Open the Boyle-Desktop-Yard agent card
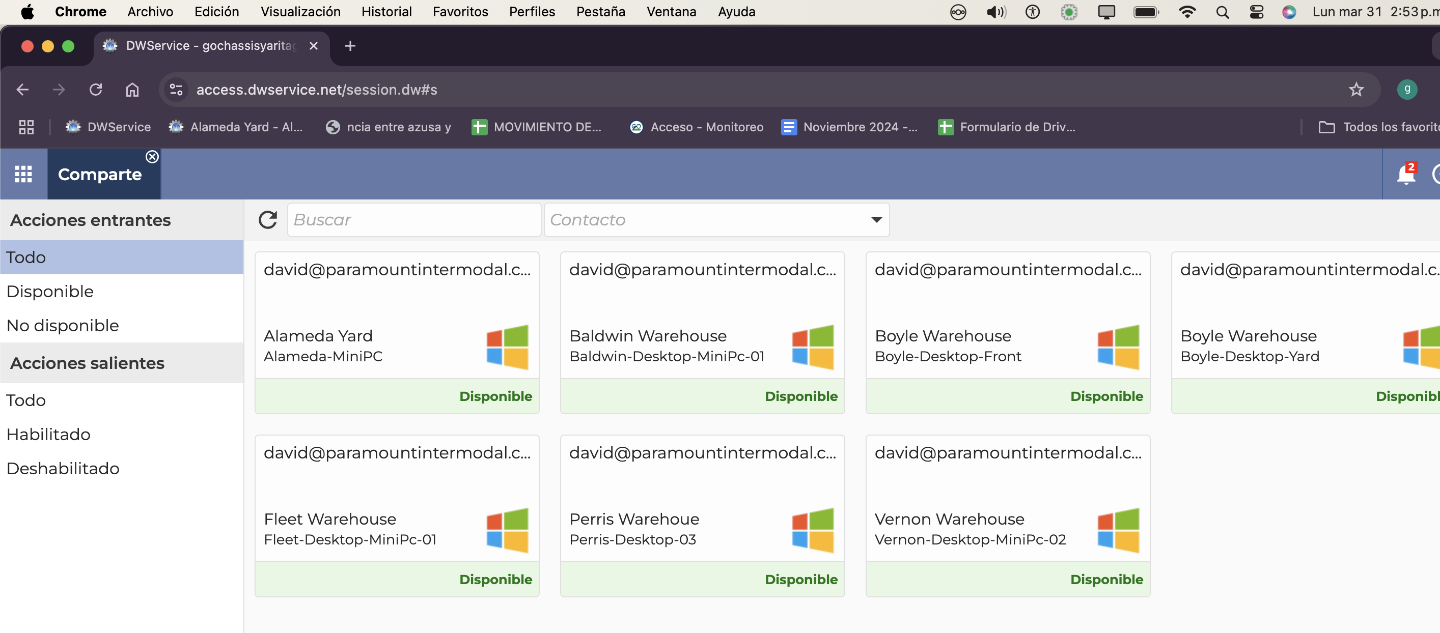Screen dimensions: 1440x633 tap(1306, 332)
